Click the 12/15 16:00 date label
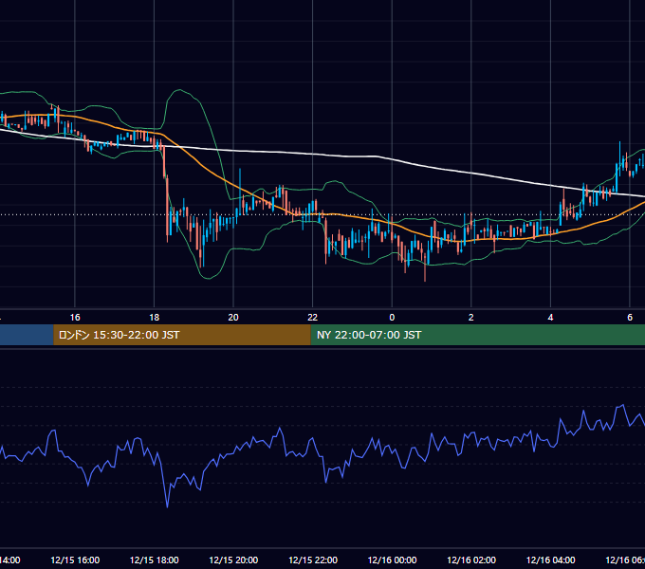This screenshot has height=569, width=645. click(75, 560)
